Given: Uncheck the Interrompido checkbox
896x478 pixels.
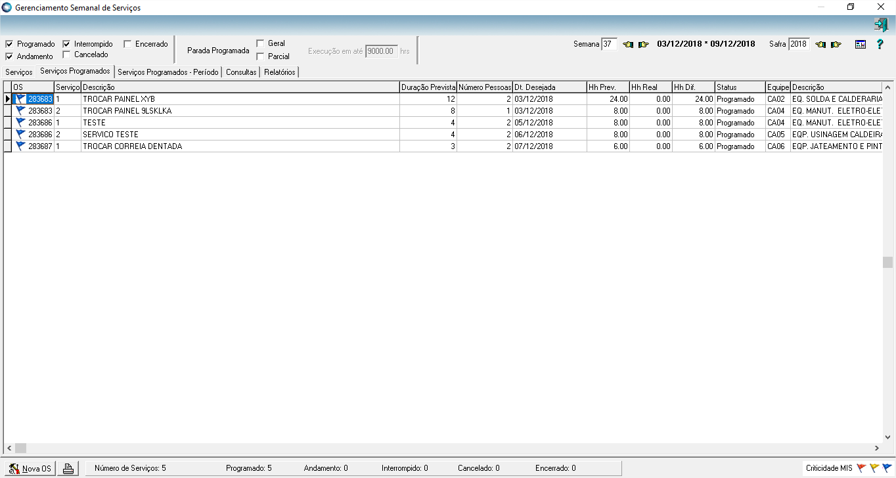Looking at the screenshot, I should click(x=66, y=44).
